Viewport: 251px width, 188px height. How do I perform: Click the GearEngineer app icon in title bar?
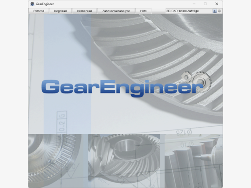coord(32,4)
